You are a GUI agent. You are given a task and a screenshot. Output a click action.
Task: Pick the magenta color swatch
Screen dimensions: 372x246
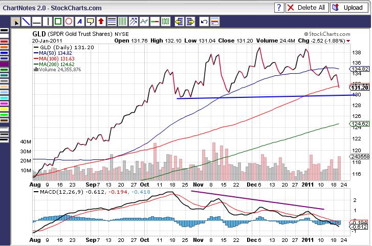pos(5,104)
